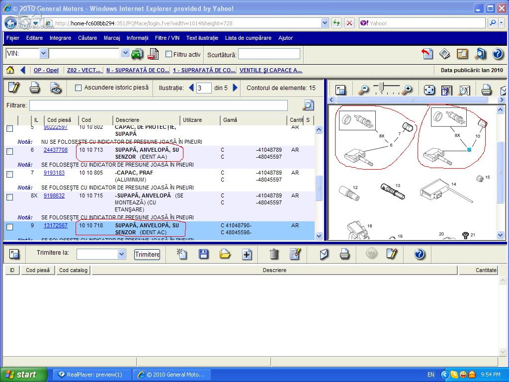This screenshot has width=509, height=382.
Task: Click the Windows start button
Action: click(24, 375)
